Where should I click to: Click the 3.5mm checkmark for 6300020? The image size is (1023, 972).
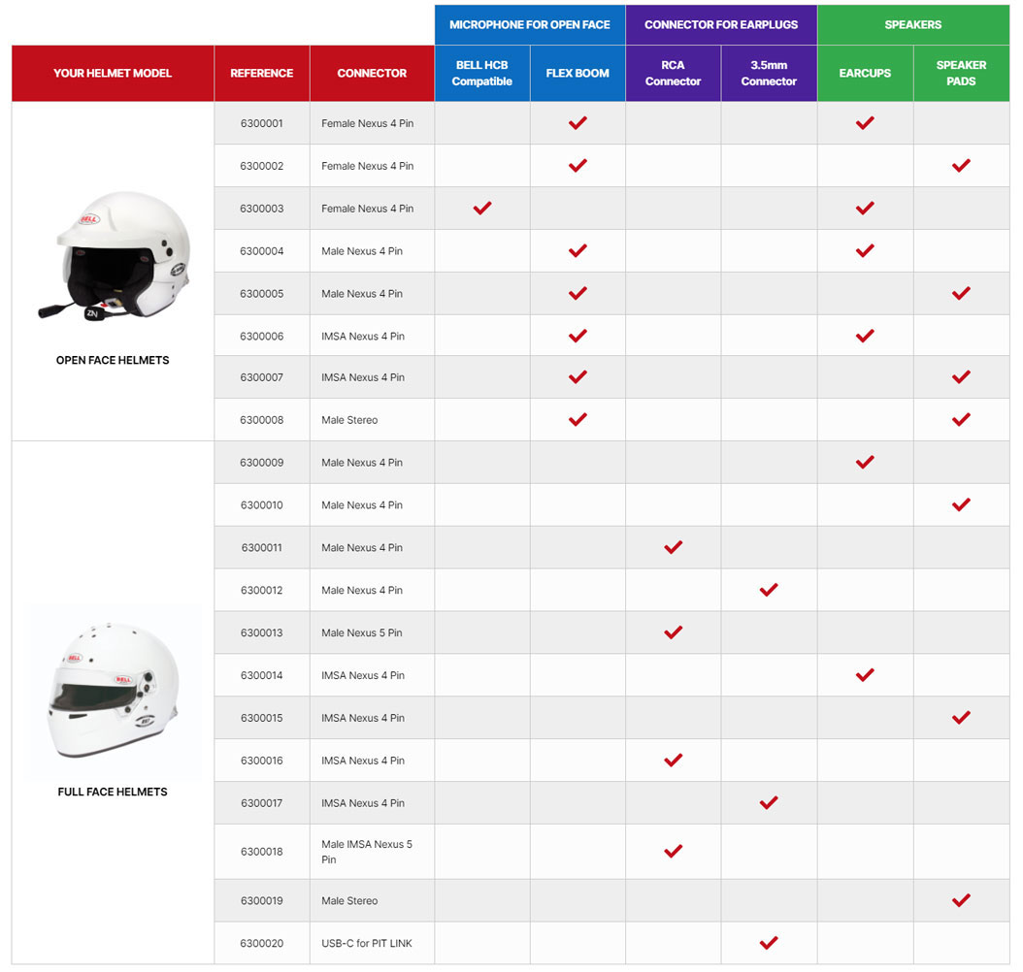tap(769, 943)
